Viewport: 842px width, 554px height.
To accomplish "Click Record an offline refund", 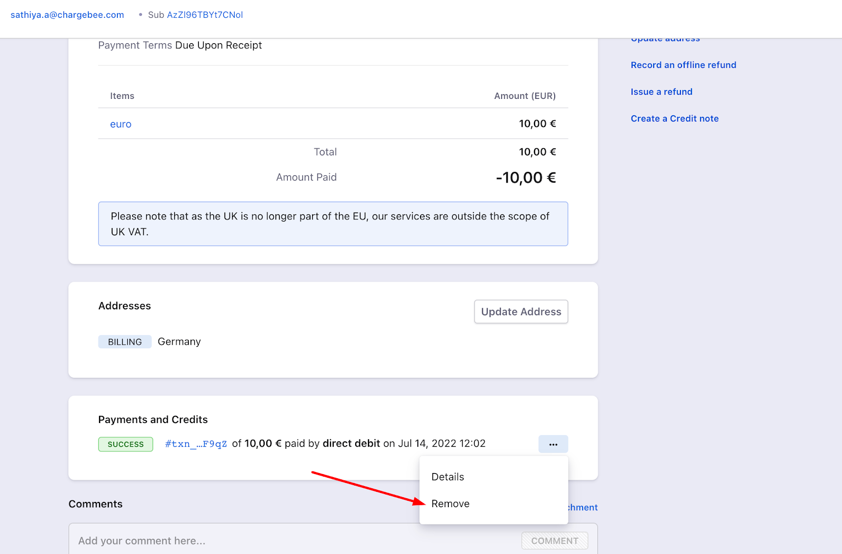I will 683,65.
